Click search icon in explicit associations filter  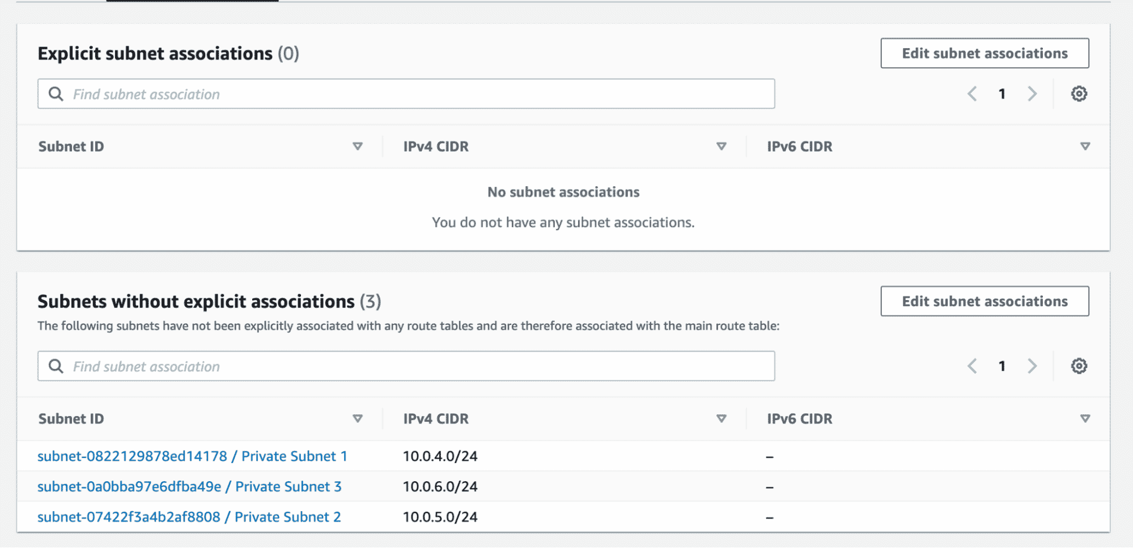coord(56,94)
